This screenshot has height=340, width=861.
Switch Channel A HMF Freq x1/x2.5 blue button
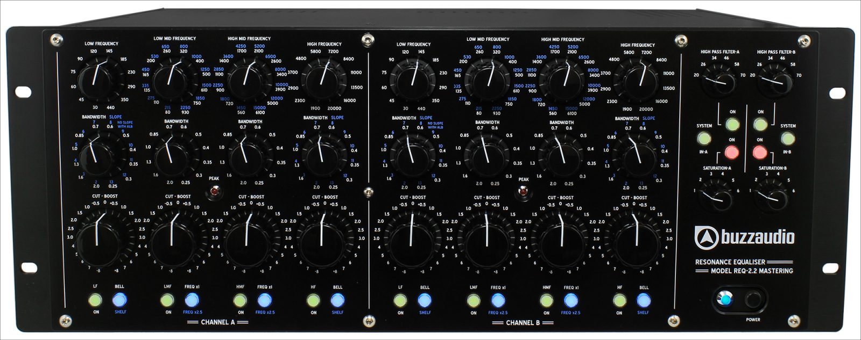pos(264,300)
